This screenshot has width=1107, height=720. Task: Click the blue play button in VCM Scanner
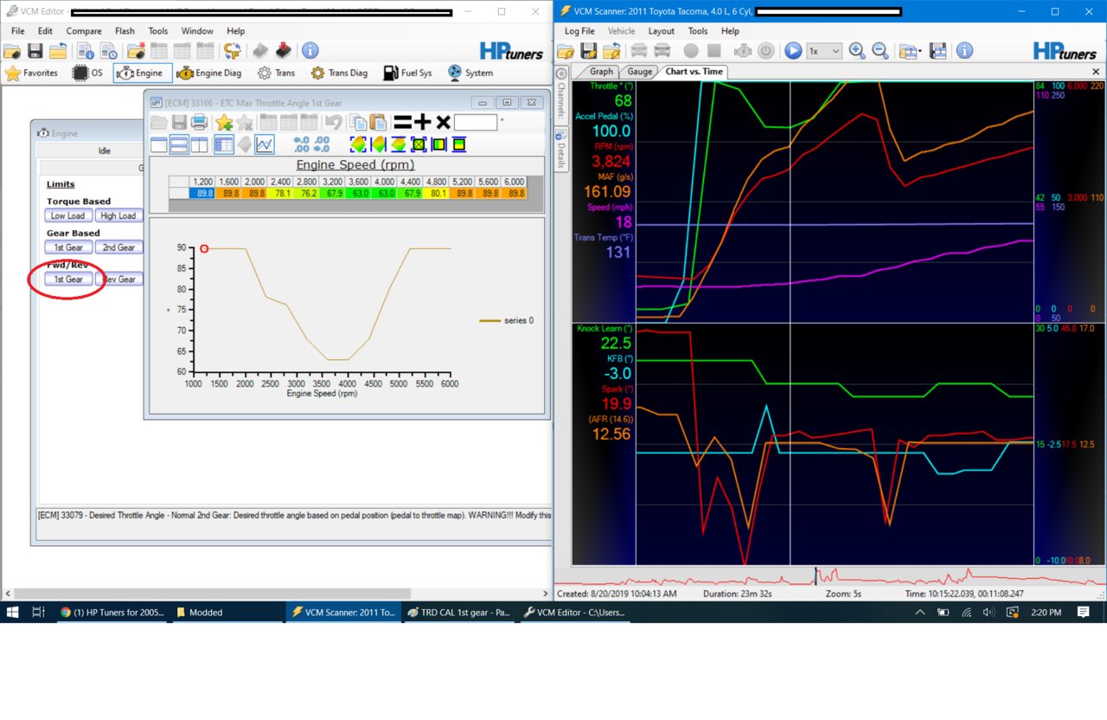[793, 51]
